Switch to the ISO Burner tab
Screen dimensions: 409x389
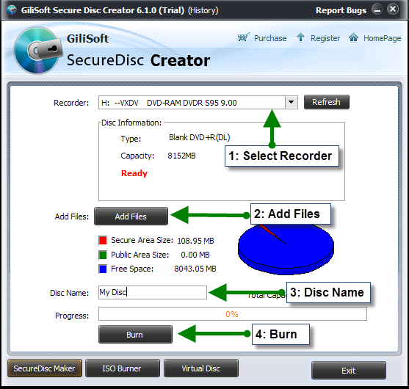point(123,368)
